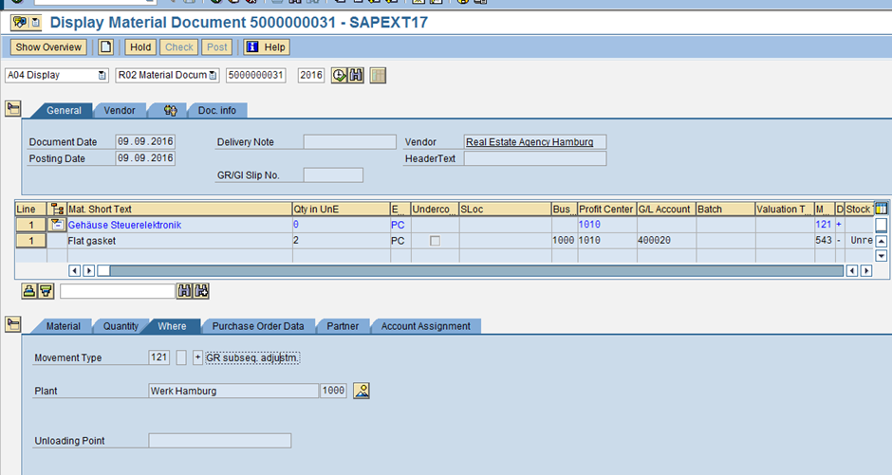
Task: Open the partner icon tab in header
Action: pos(171,110)
